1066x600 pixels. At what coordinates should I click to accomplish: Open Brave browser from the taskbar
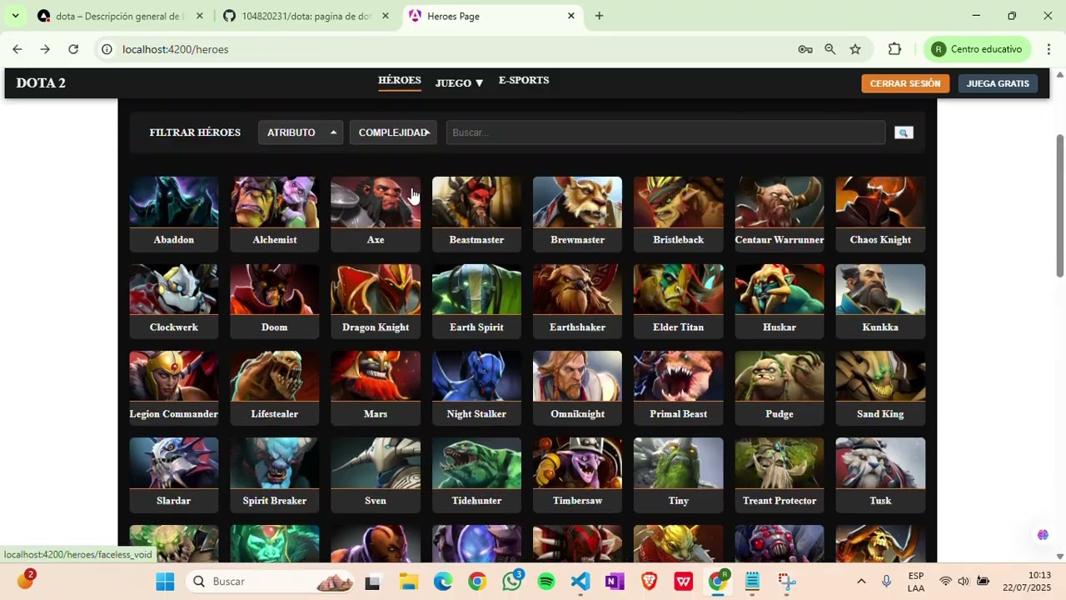[x=649, y=582]
